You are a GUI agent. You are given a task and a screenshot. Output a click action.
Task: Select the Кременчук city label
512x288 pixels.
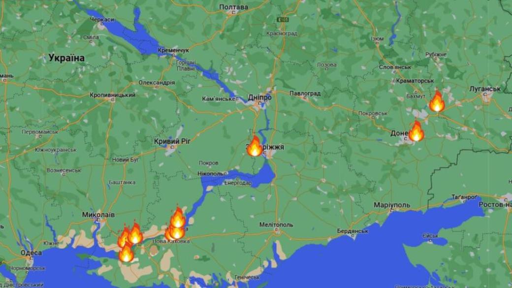173,50
